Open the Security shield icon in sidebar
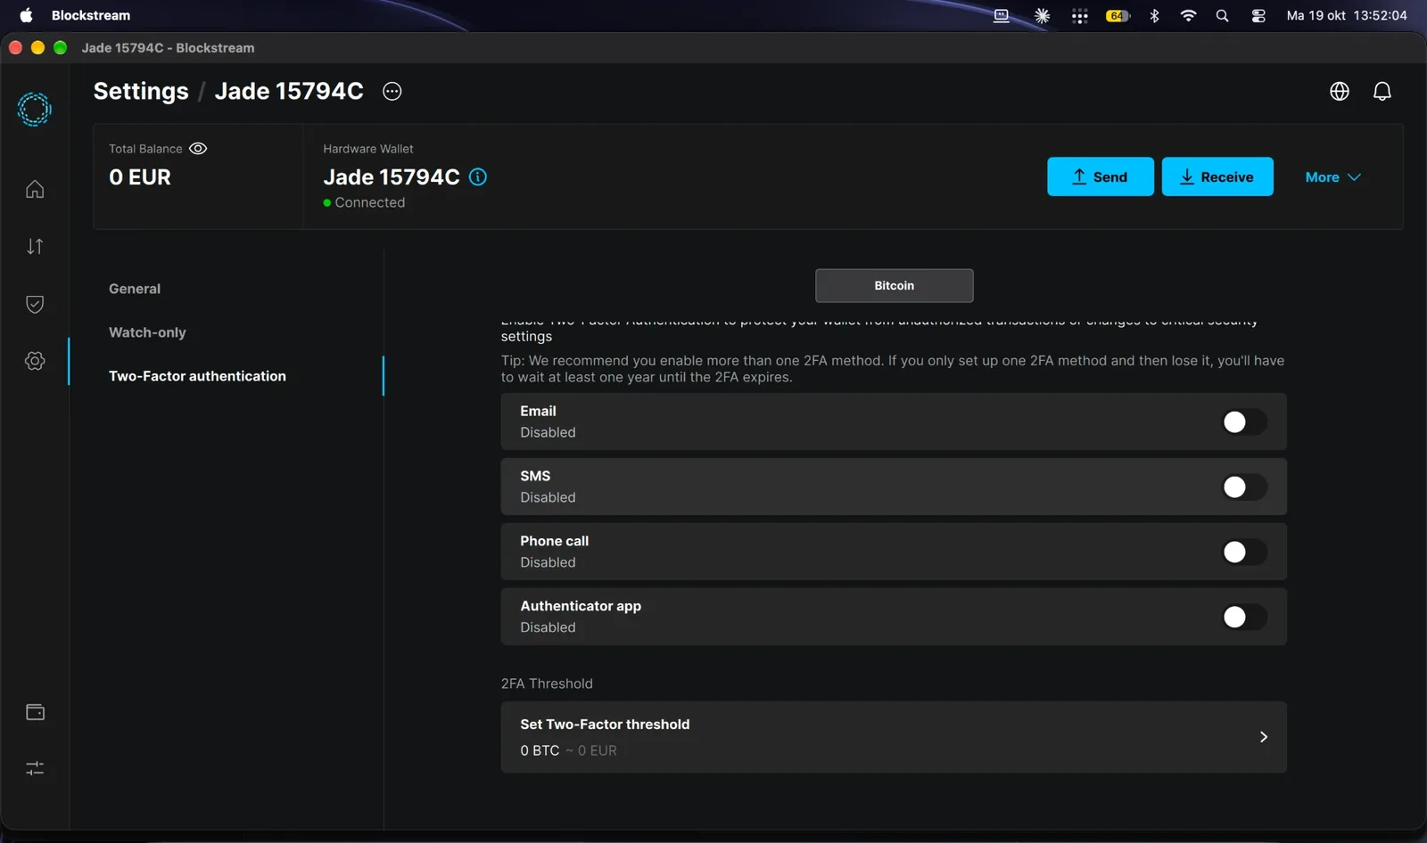The width and height of the screenshot is (1427, 843). tap(35, 304)
